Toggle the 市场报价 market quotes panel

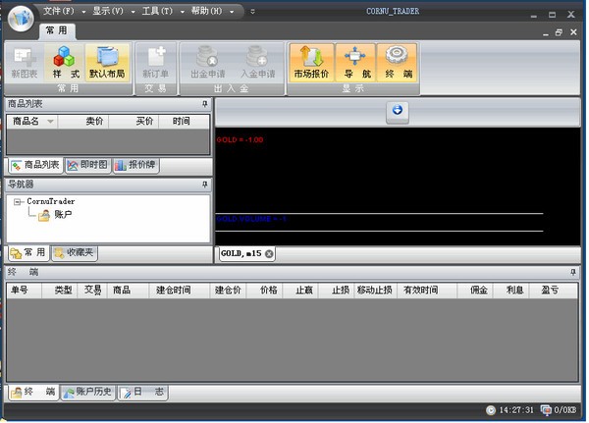pos(311,63)
